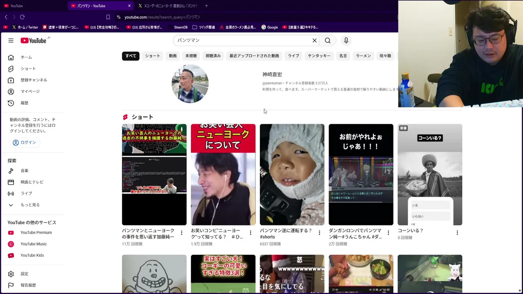
Task: Play お前がやれよぉ short thumbnail
Action: point(361,174)
